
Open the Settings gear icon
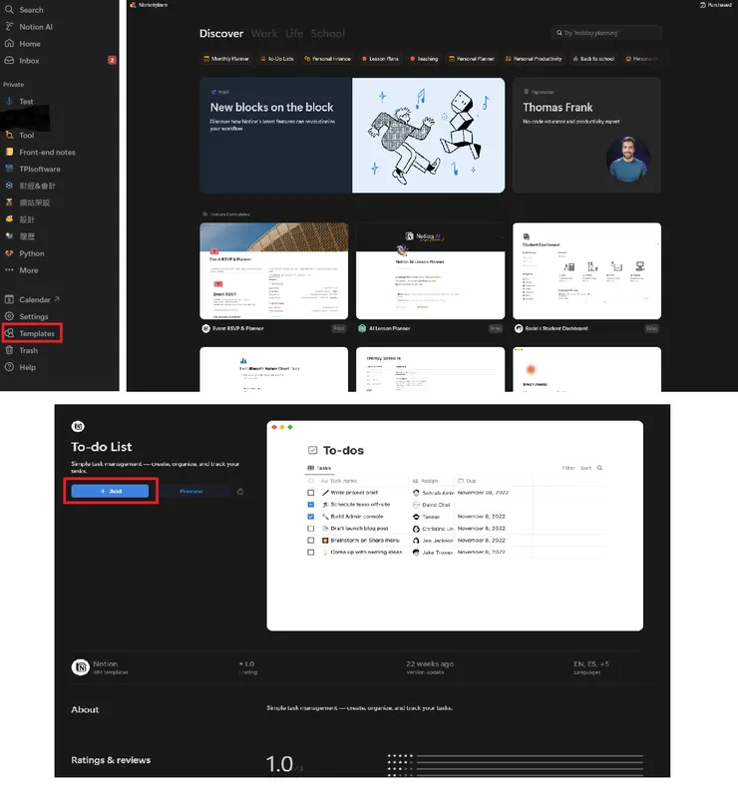click(x=9, y=316)
